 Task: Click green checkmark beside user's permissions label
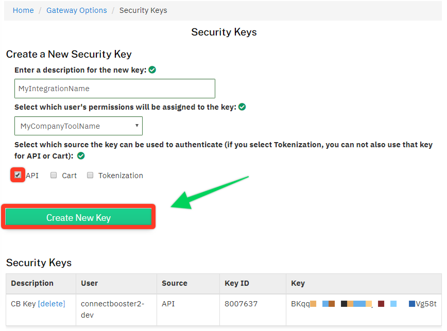point(242,107)
